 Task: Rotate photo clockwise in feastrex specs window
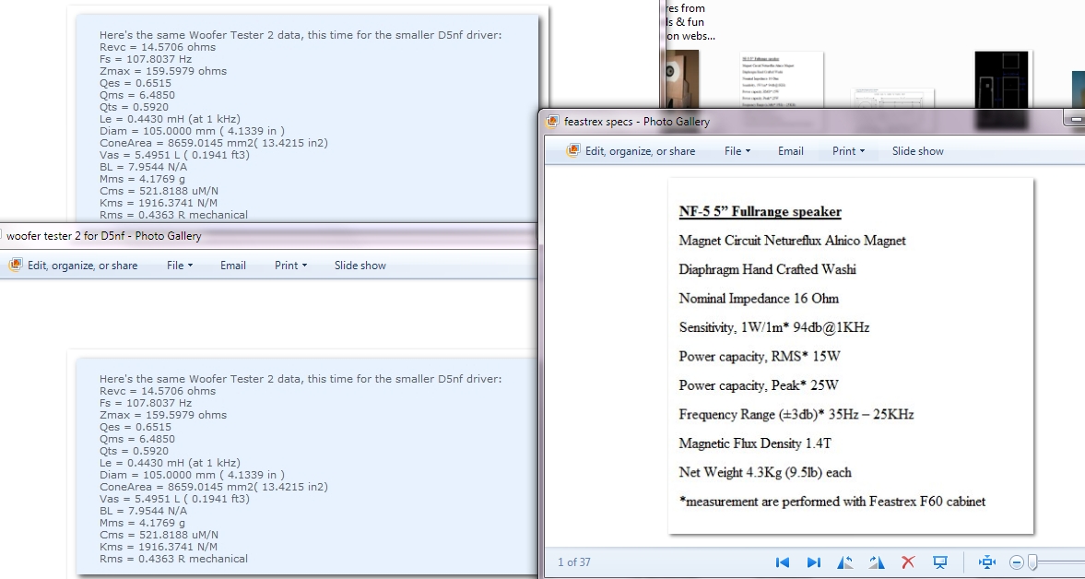(876, 562)
